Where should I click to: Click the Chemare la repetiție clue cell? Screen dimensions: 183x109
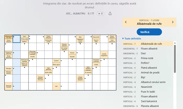[25, 60]
